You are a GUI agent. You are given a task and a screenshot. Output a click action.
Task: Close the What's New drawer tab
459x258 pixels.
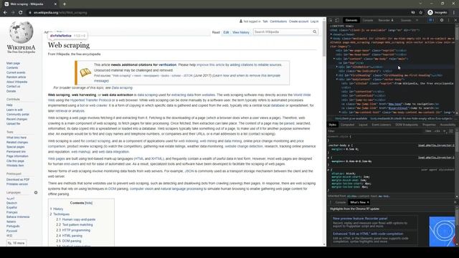pyautogui.click(x=368, y=202)
